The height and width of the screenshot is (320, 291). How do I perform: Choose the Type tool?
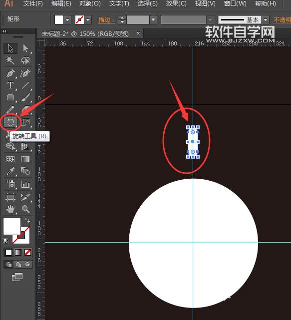click(x=10, y=85)
